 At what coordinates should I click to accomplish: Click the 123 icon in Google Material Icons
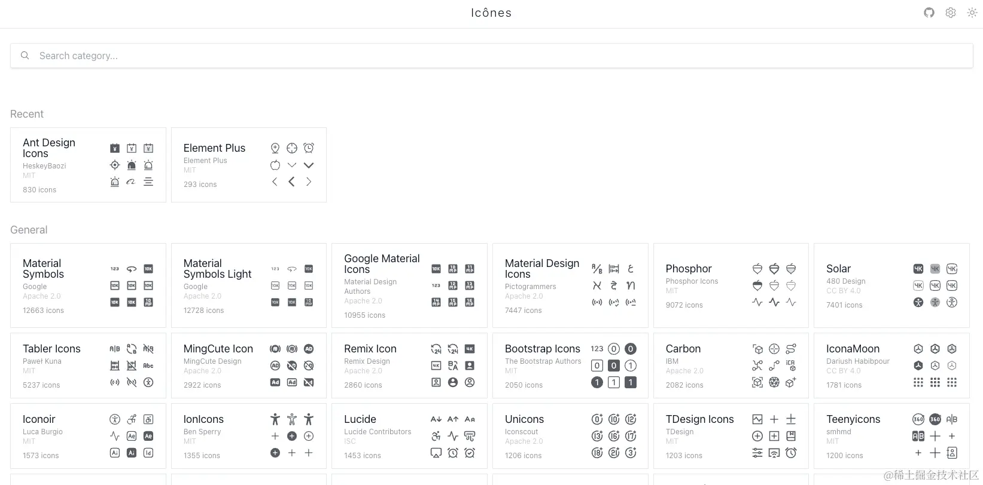(x=436, y=286)
